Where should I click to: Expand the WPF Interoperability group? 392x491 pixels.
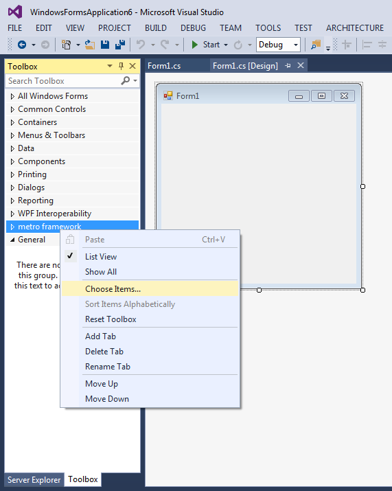pos(12,214)
